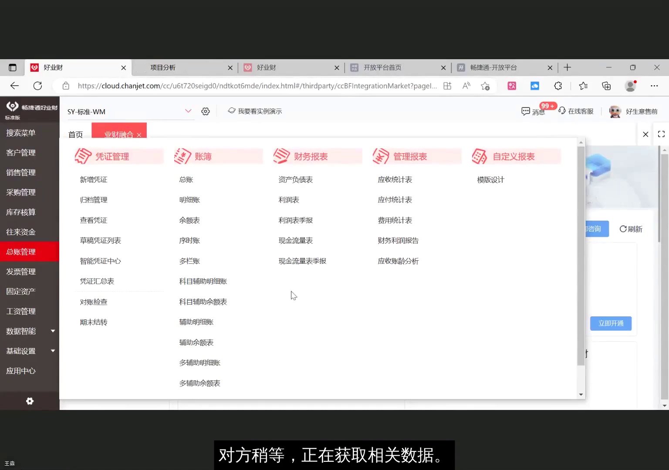Viewport: 669px width, 470px height.
Task: Click the 立即开通 button
Action: (x=610, y=323)
